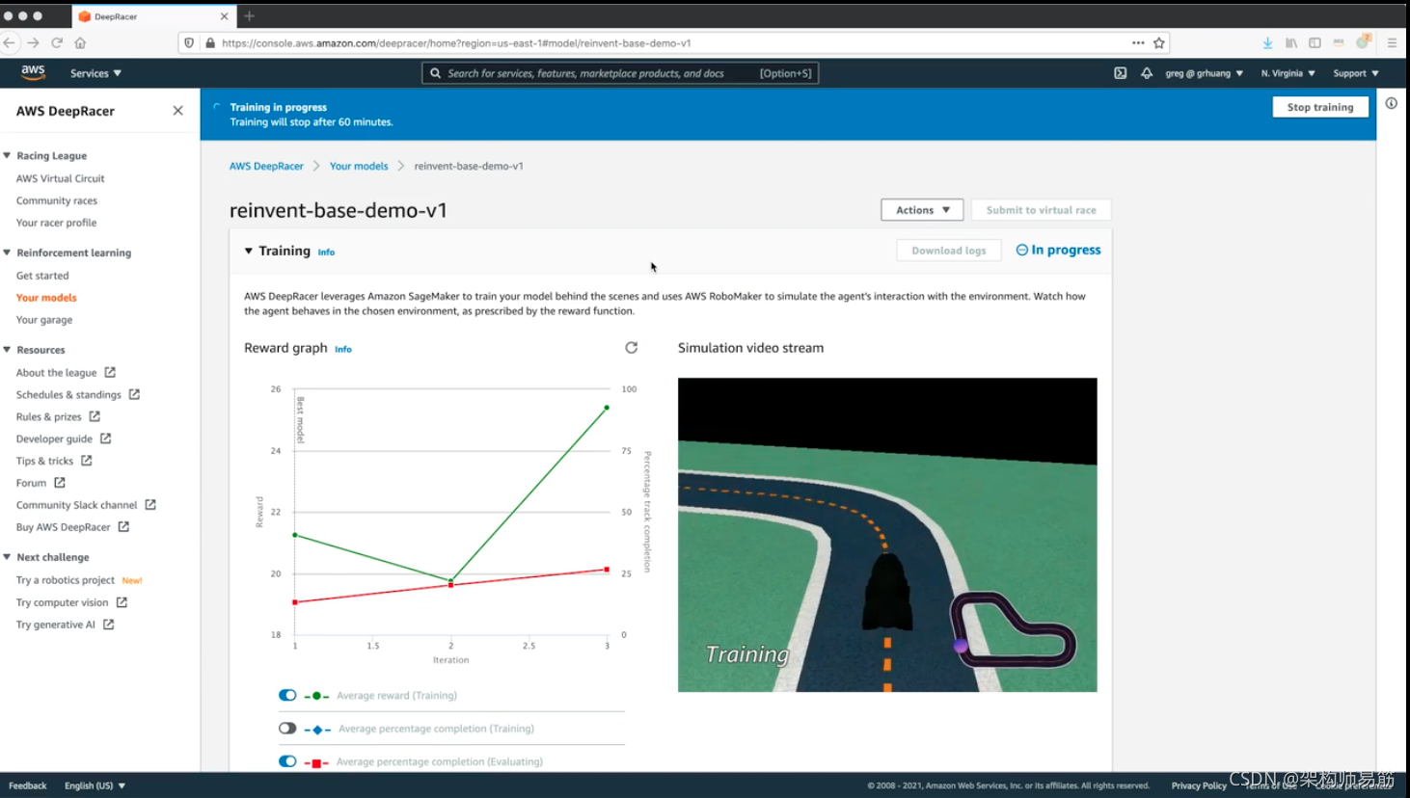Viewport: 1410px width, 798px height.
Task: Enable Average percentage completion (Training) series
Action: [287, 728]
